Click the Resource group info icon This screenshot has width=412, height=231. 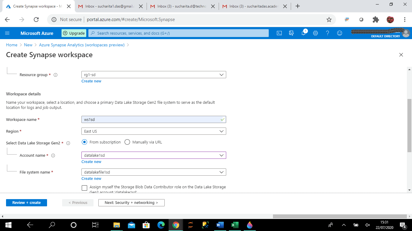[x=55, y=75]
